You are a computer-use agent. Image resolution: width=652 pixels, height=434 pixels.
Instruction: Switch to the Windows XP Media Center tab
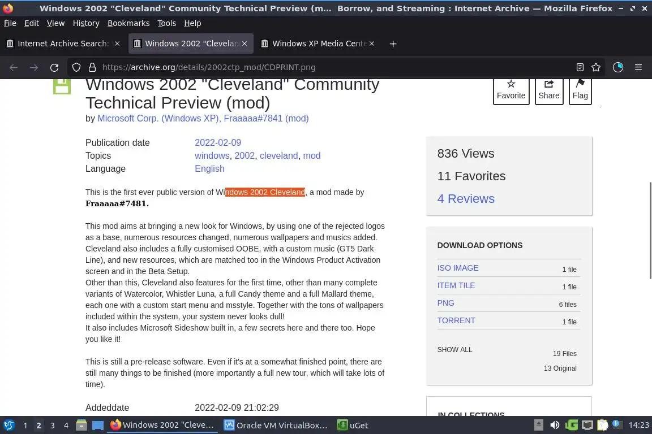[x=318, y=44]
